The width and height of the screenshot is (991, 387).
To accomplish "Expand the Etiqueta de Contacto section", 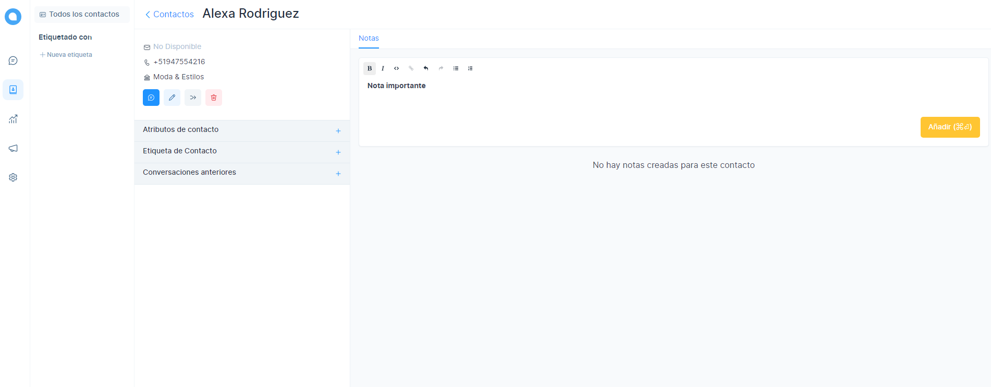I will coord(338,152).
